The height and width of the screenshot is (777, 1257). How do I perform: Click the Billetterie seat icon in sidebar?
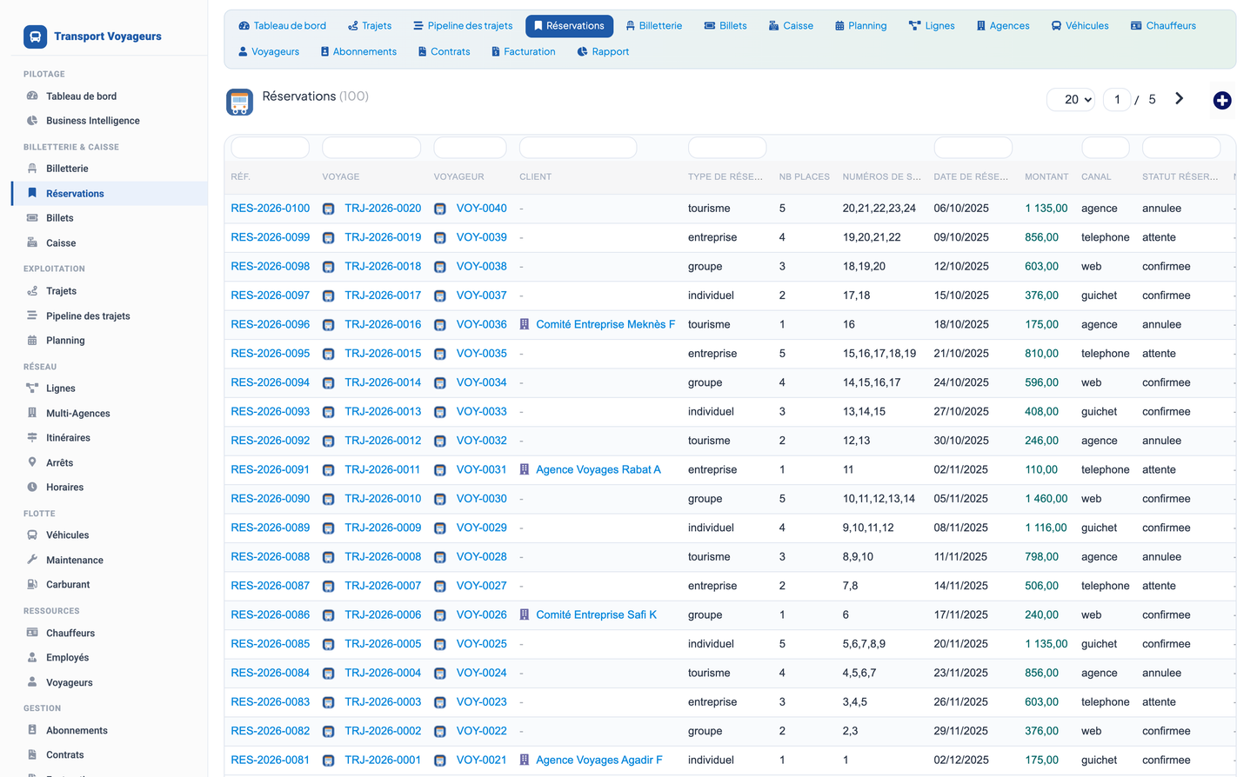pos(32,169)
